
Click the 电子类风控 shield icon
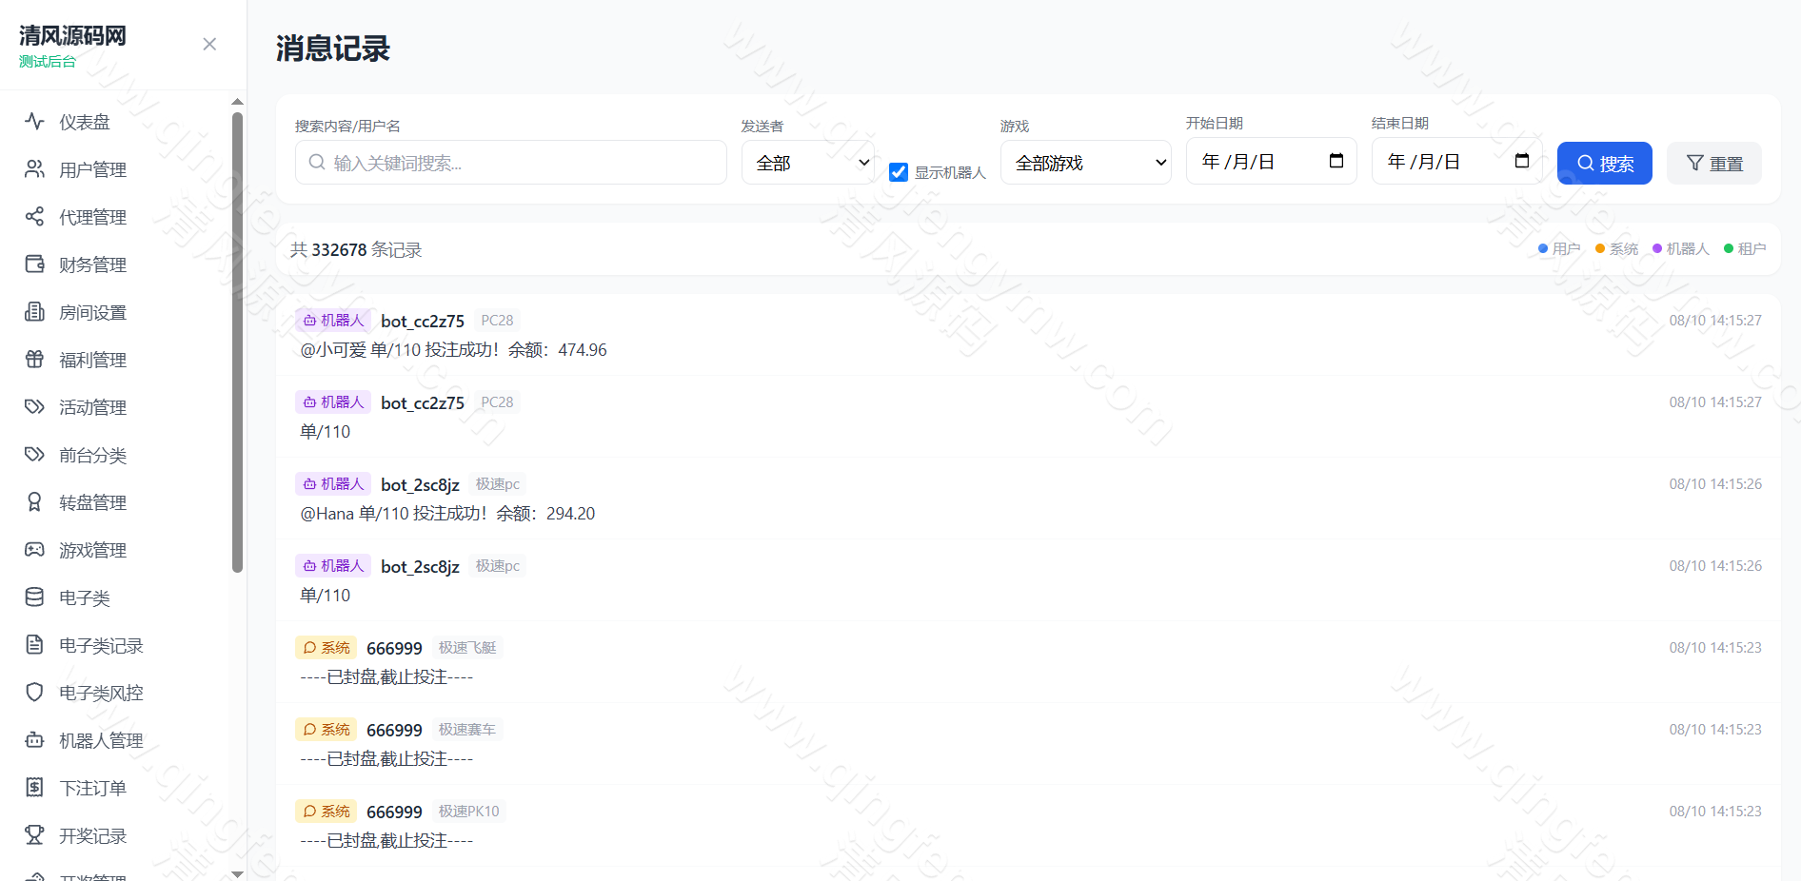pyautogui.click(x=34, y=693)
